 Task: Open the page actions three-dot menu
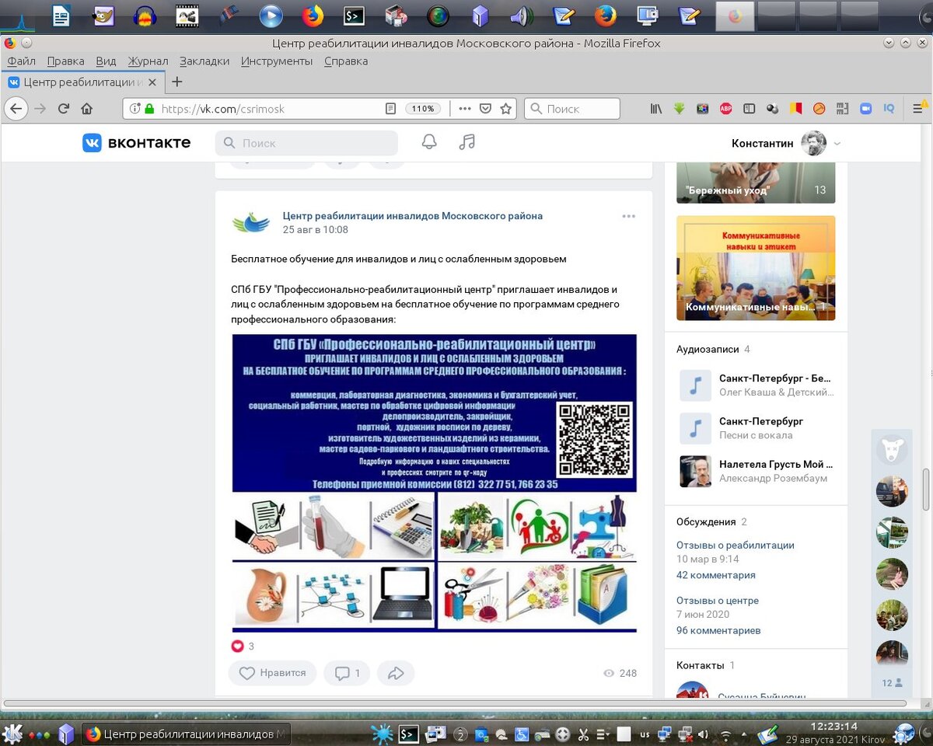(464, 109)
